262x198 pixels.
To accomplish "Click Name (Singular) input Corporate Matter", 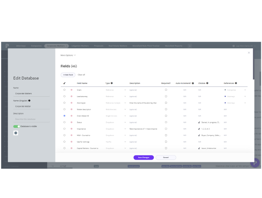I will pos(31,107).
